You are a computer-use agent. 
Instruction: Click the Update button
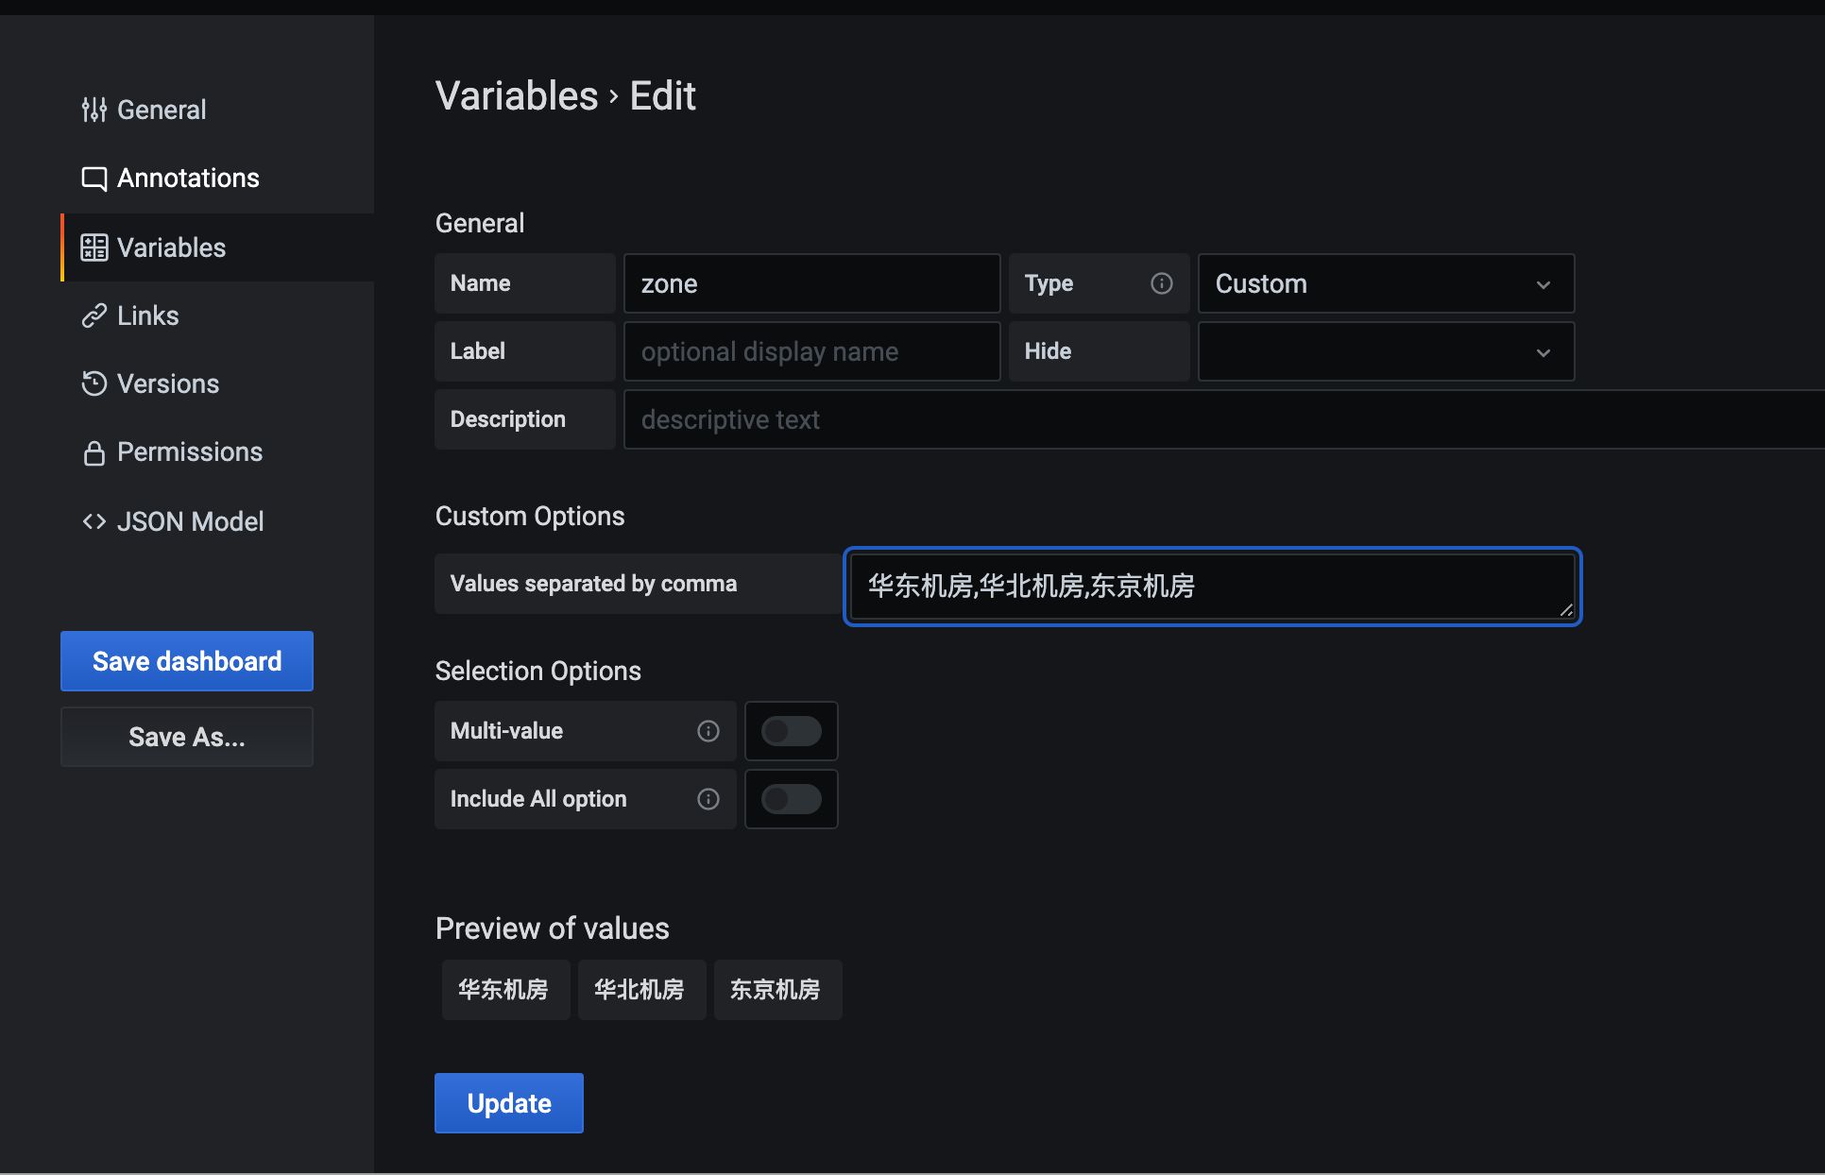509,1103
